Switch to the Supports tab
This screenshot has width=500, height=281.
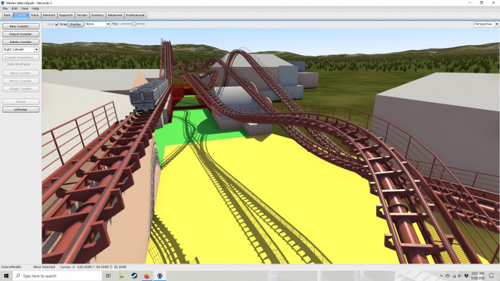click(x=65, y=15)
